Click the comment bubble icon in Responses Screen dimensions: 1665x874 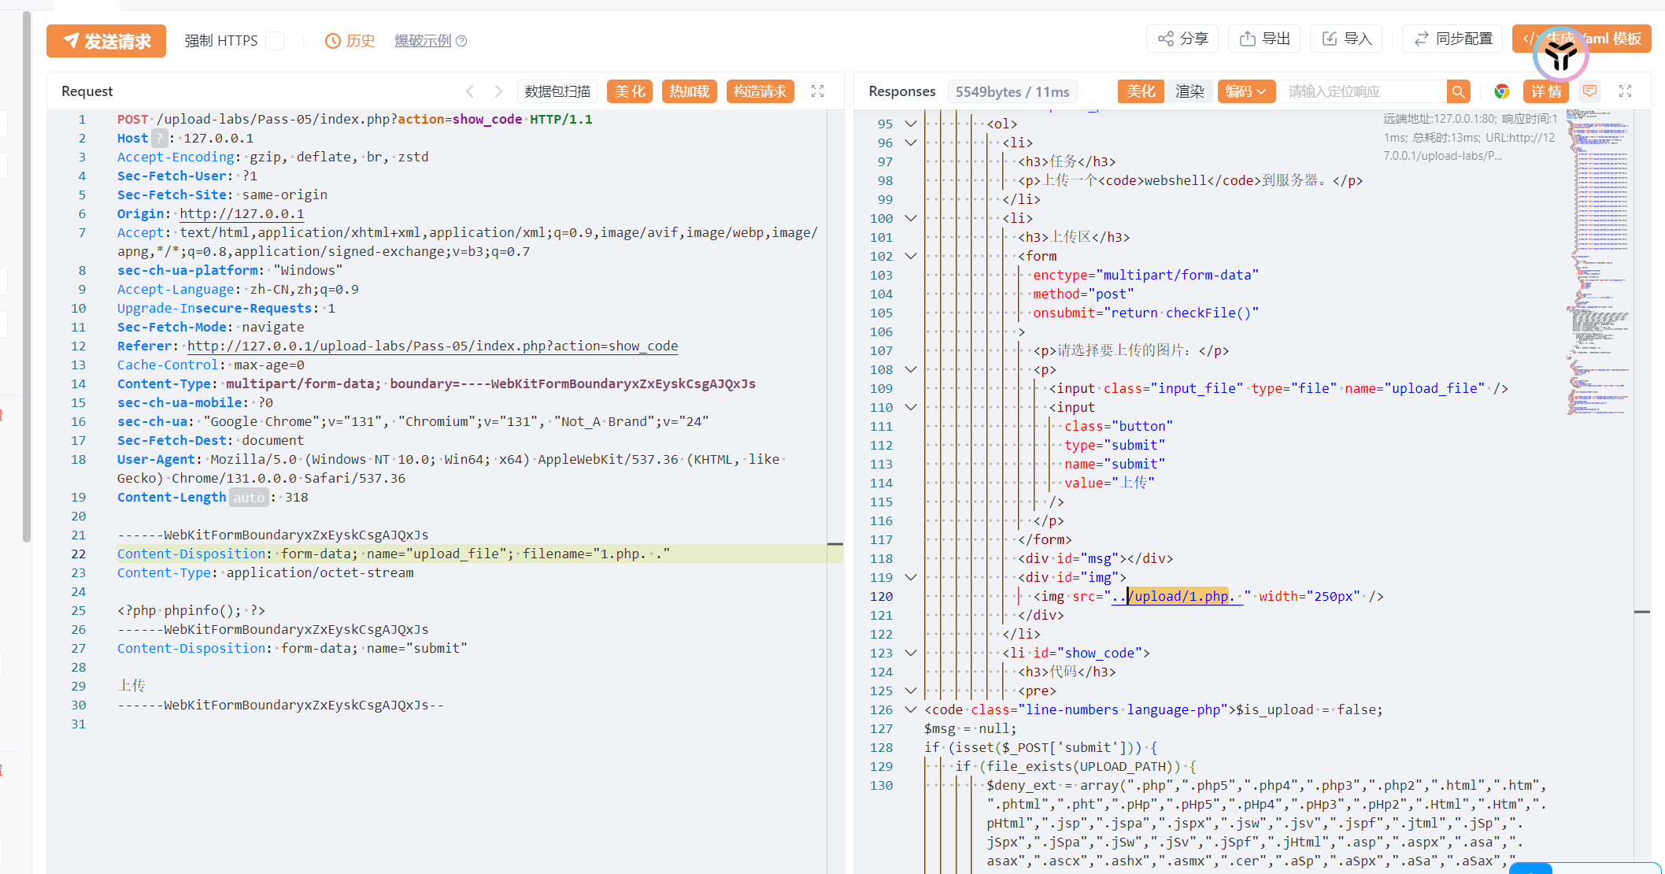(x=1590, y=91)
